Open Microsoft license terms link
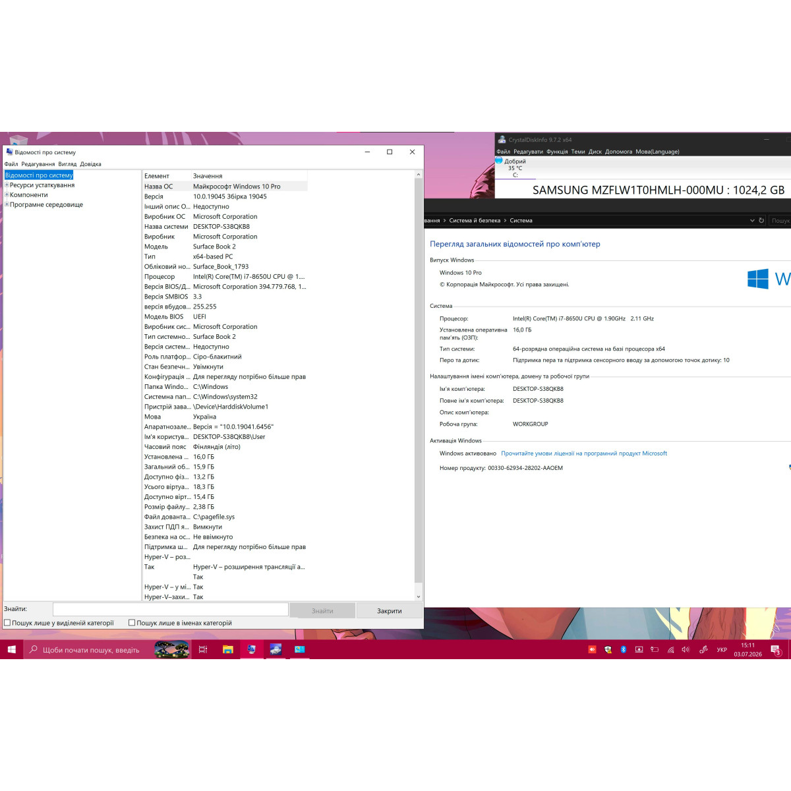 click(x=584, y=454)
